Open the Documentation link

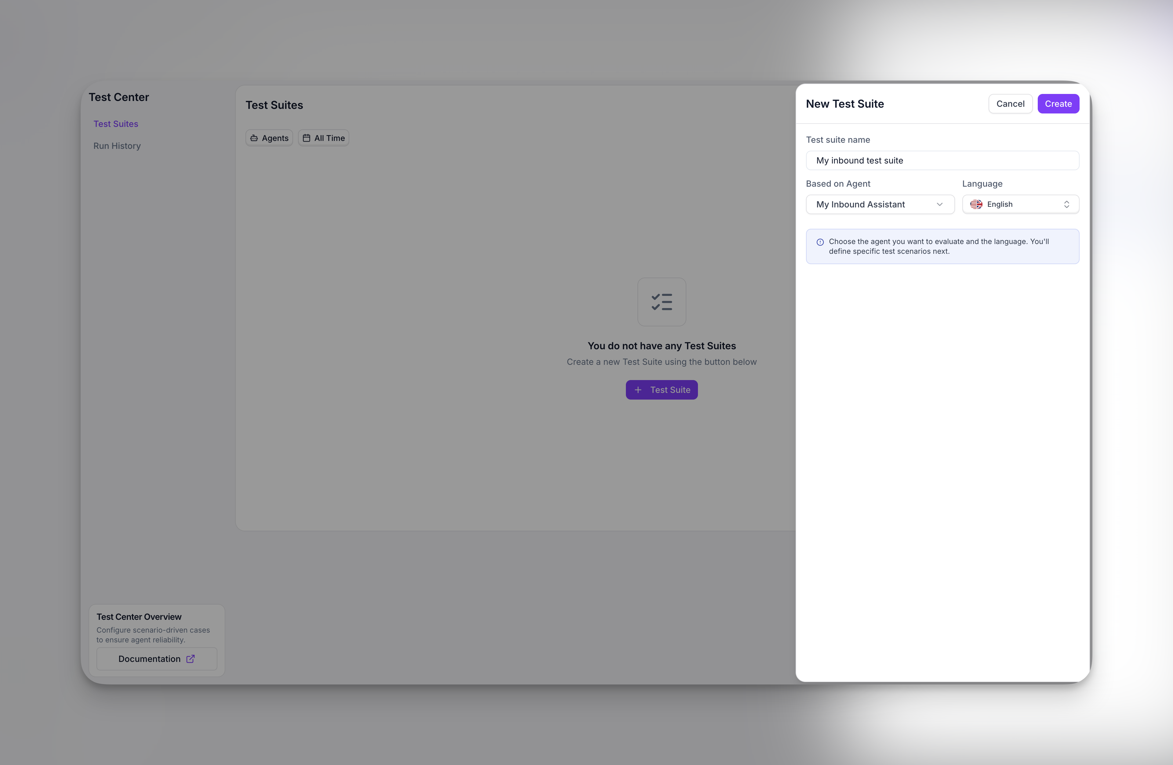(156, 659)
